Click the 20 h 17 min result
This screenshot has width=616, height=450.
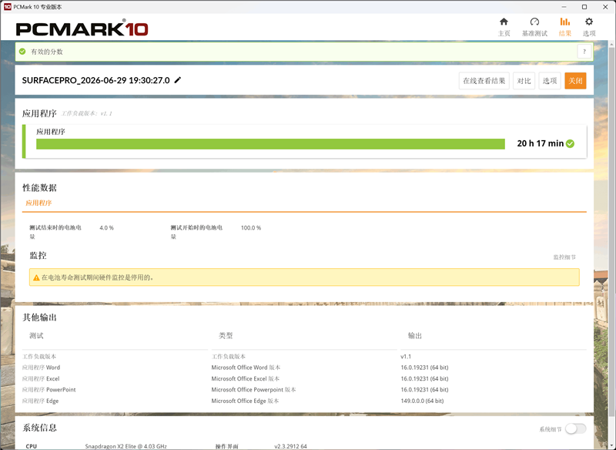(x=541, y=143)
